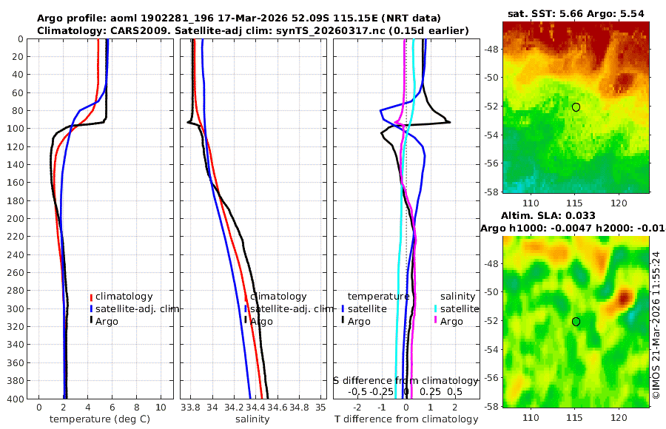Click the 'temperature (deg C)' axis label
The width and height of the screenshot is (666, 429).
100,419
